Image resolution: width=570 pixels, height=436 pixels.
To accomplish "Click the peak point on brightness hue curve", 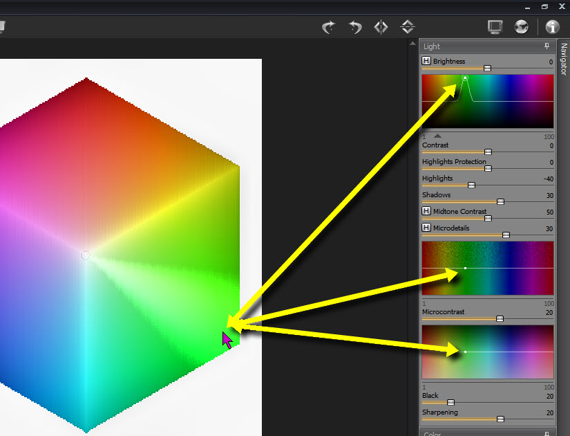I will pos(465,78).
